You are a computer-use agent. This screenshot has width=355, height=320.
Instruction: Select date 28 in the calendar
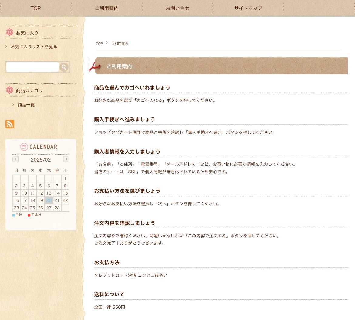(57, 208)
